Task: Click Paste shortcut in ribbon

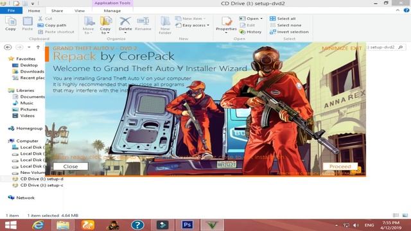Action: (56, 31)
